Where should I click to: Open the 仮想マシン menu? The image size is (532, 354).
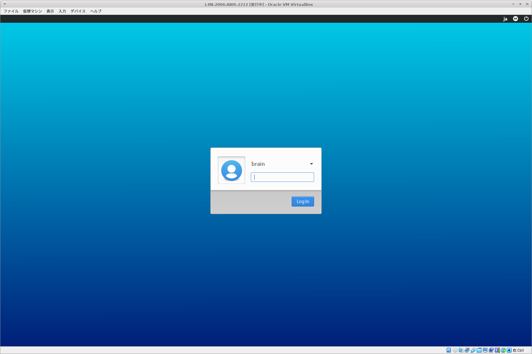coord(33,11)
